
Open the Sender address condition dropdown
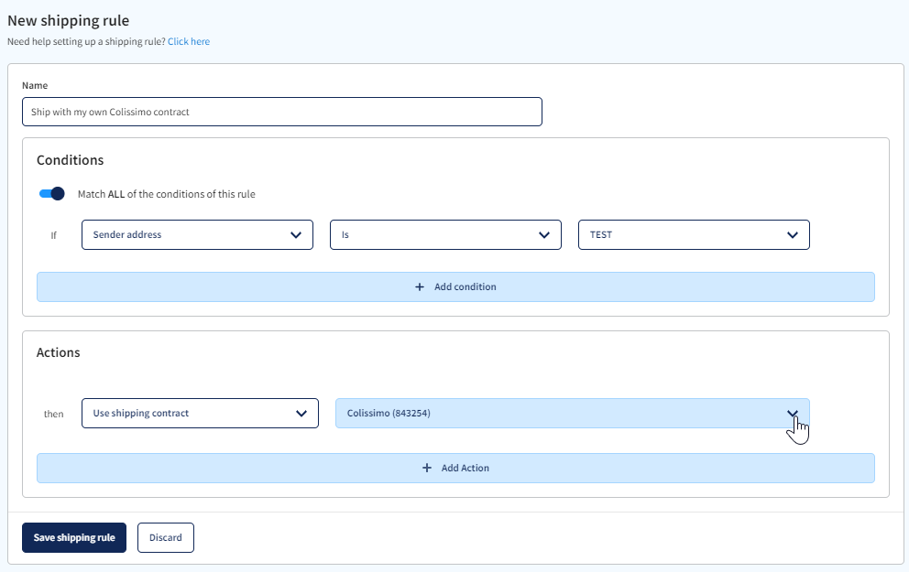click(x=197, y=234)
